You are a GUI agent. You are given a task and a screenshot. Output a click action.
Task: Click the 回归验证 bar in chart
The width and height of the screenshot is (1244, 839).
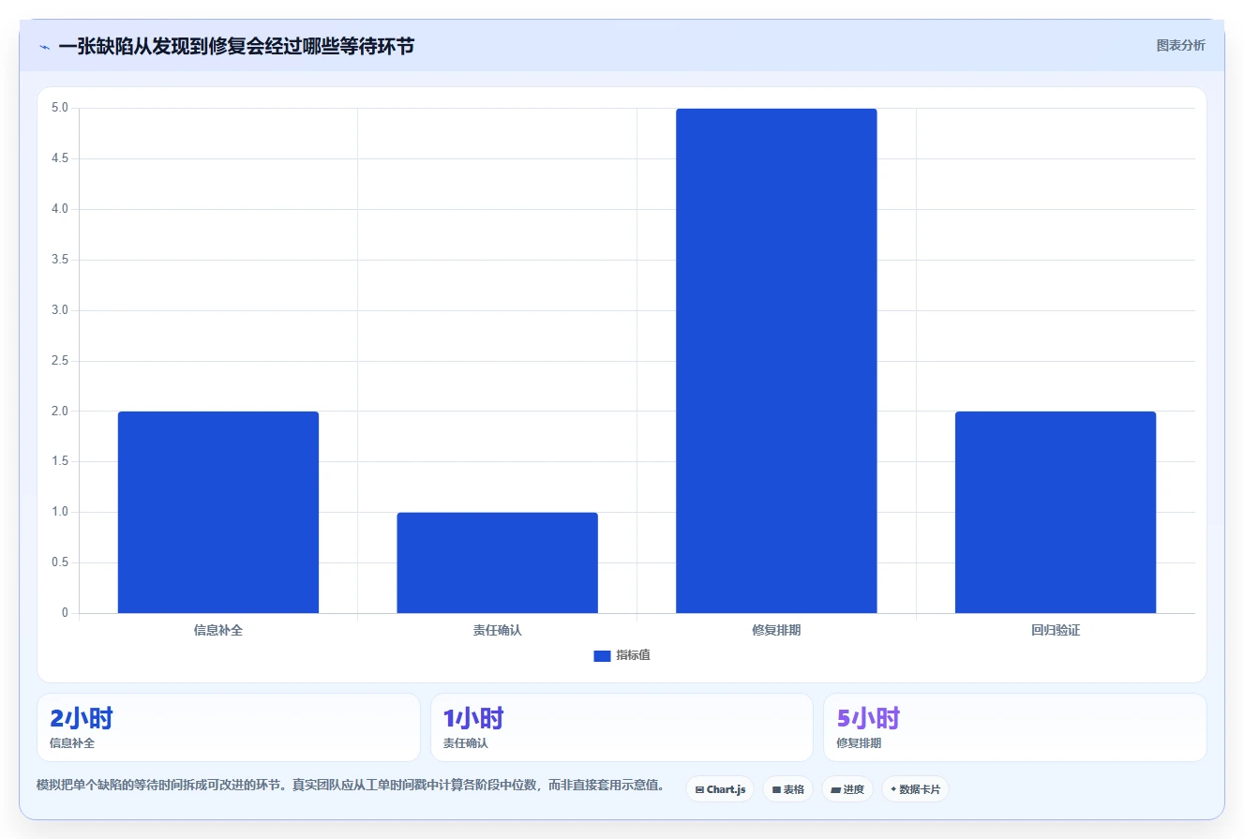click(1056, 512)
